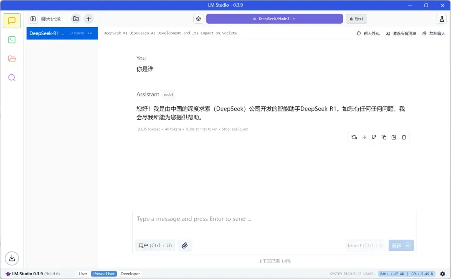Collapse the chat history sidebar panel

pos(33,19)
